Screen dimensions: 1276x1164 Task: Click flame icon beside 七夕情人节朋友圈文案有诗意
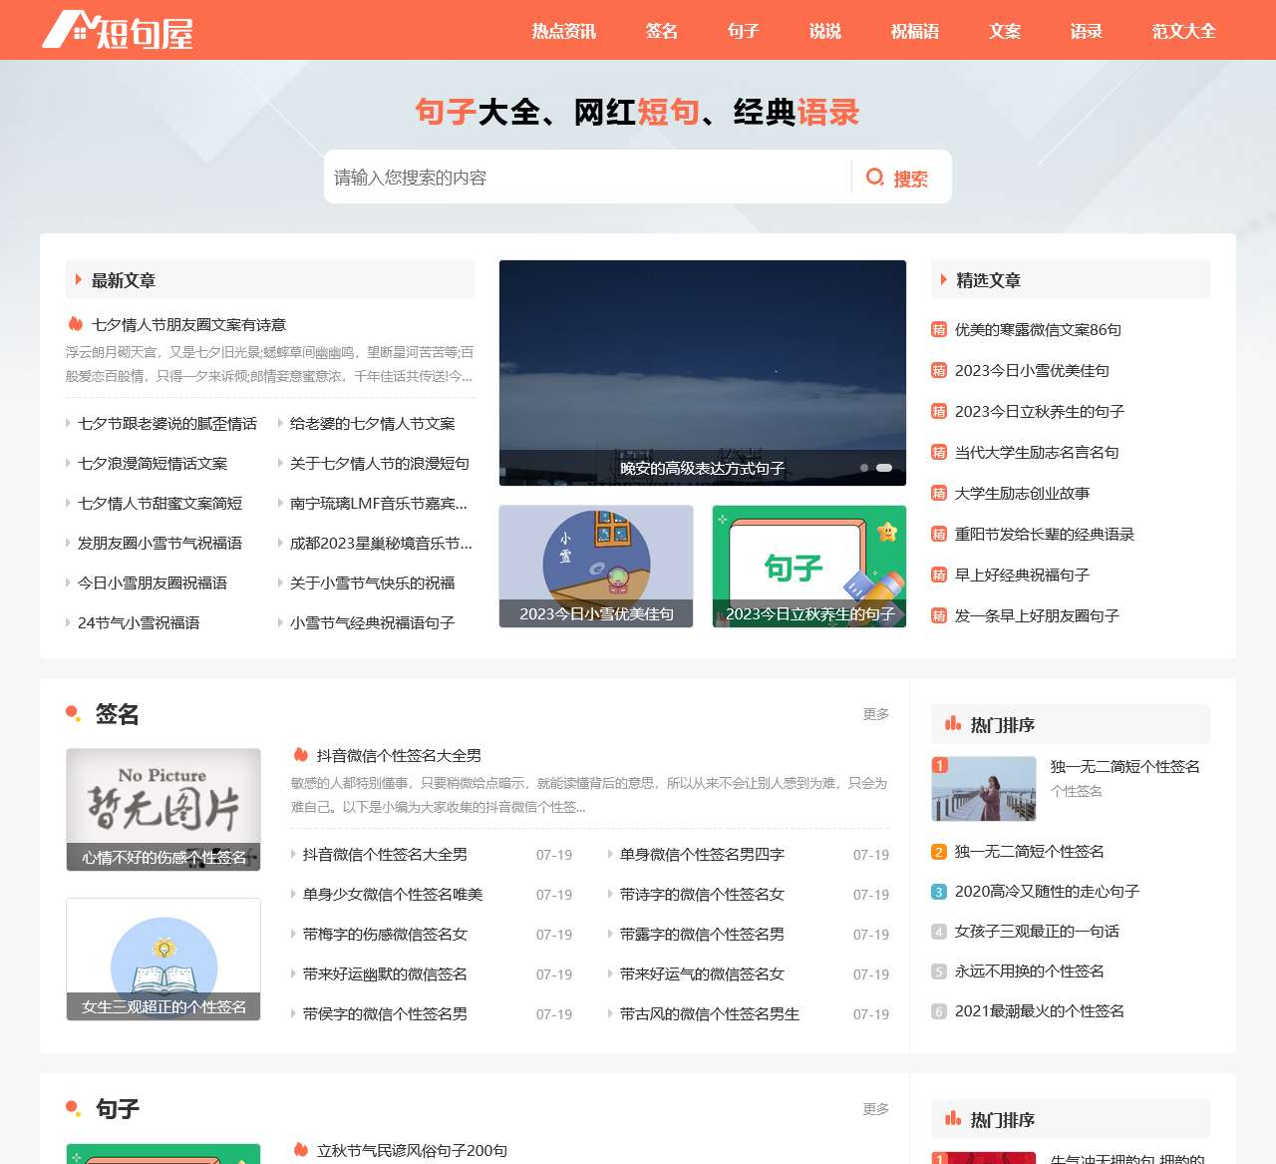pos(75,324)
